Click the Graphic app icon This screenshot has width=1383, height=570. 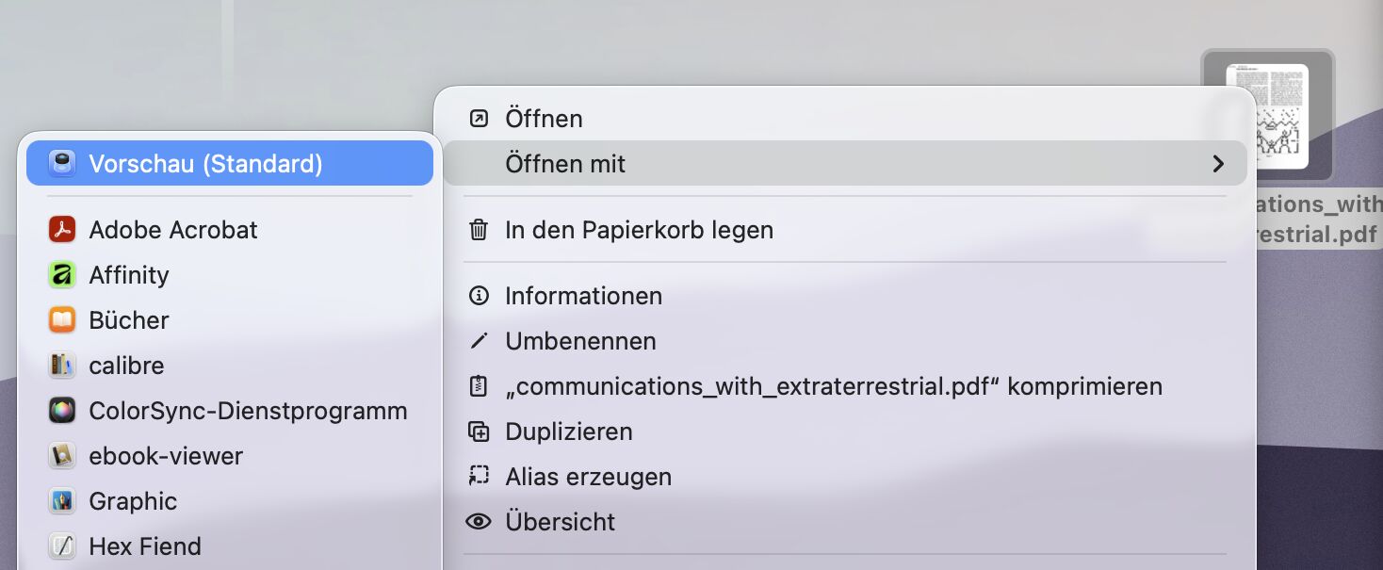point(62,501)
